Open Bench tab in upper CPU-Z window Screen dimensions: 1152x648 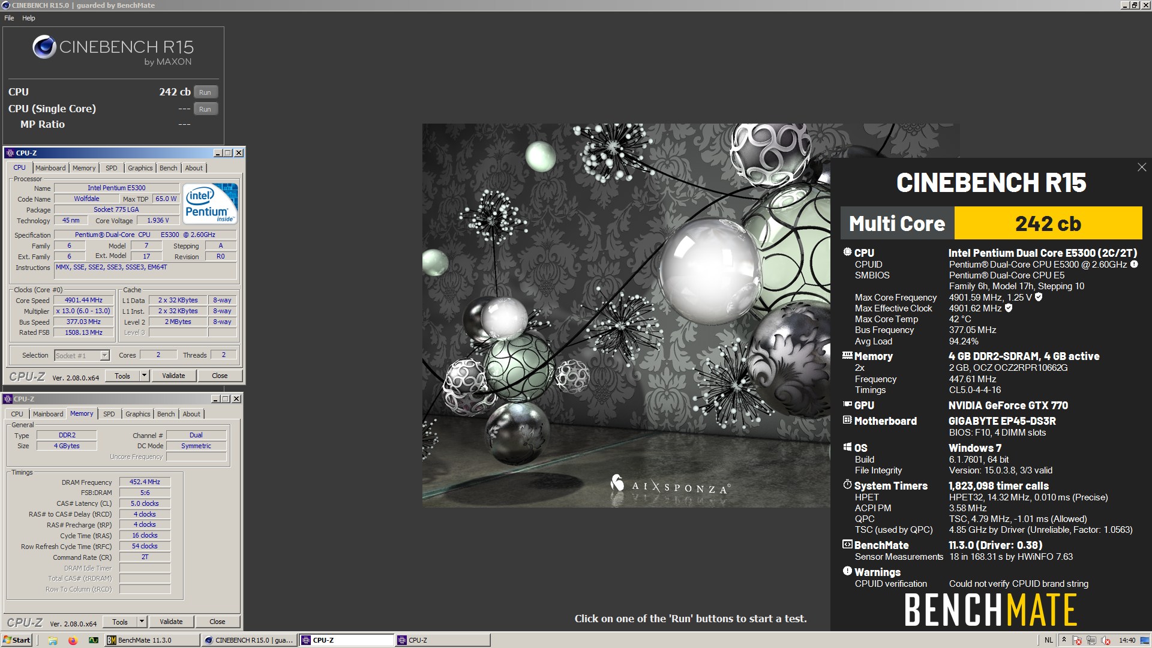coord(169,168)
